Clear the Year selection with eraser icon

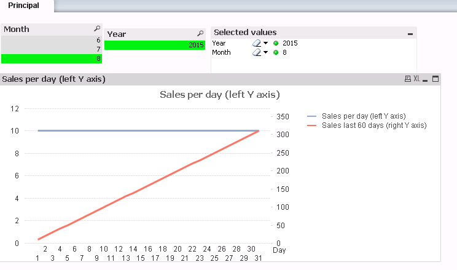[x=257, y=43]
